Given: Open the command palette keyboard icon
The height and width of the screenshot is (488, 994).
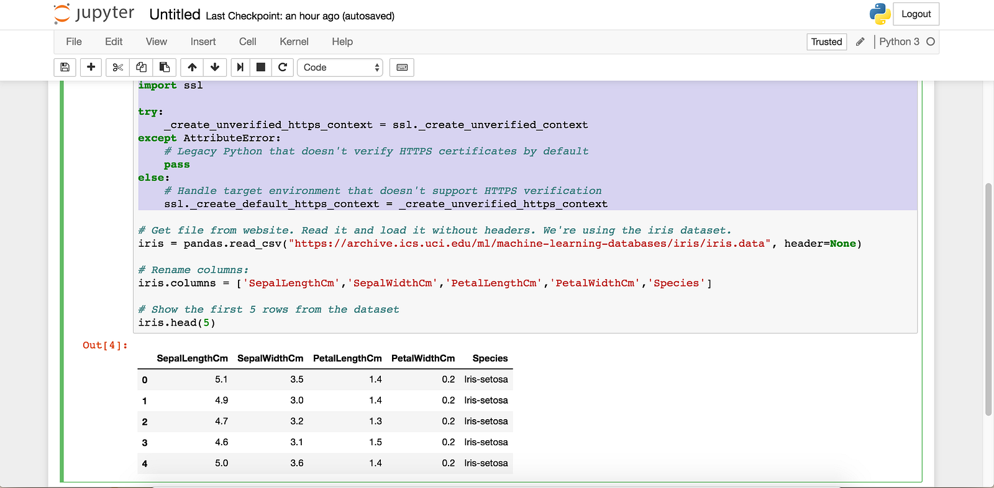Looking at the screenshot, I should point(402,67).
